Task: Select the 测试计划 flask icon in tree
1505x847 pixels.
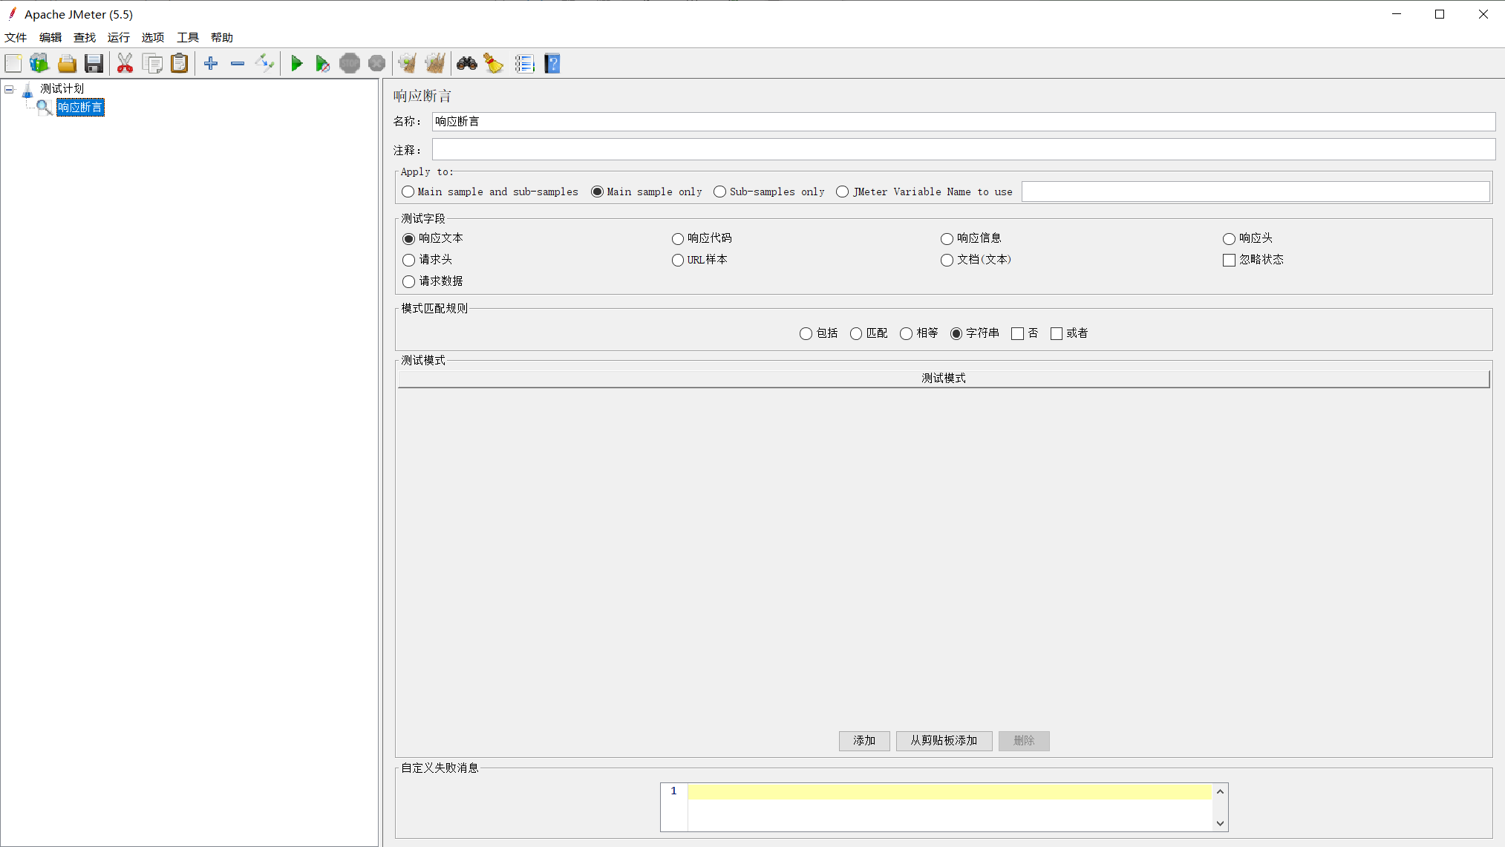Action: 27,90
